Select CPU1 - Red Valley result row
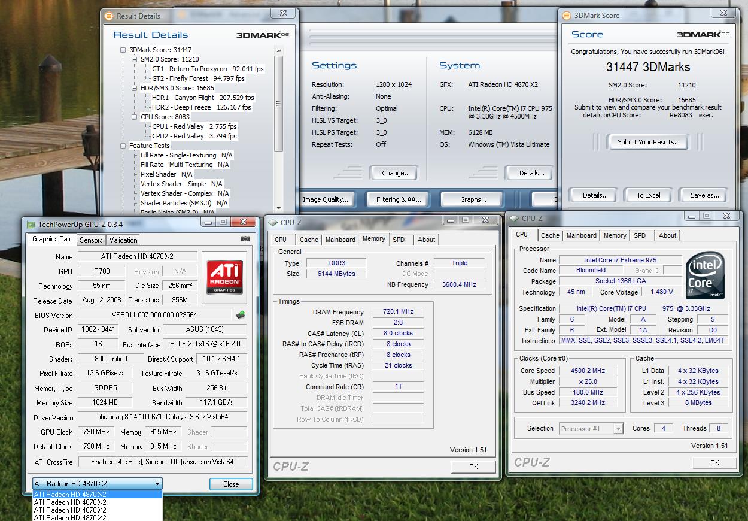Screen dimensions: 748x521 pos(194,126)
